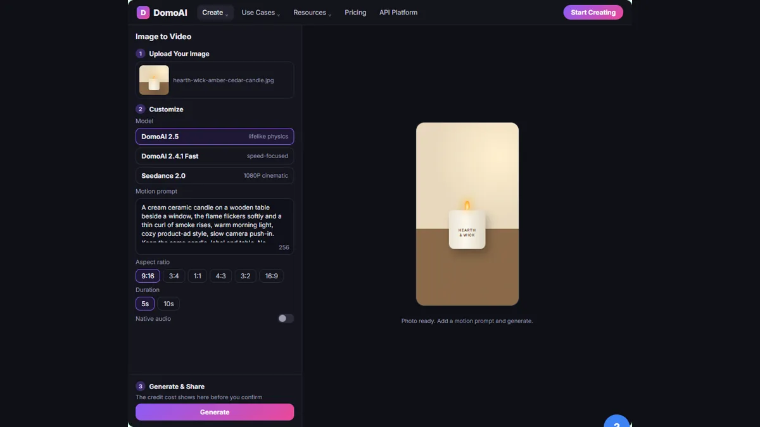
Task: Click the "Photo ready" status message
Action: pyautogui.click(x=467, y=321)
